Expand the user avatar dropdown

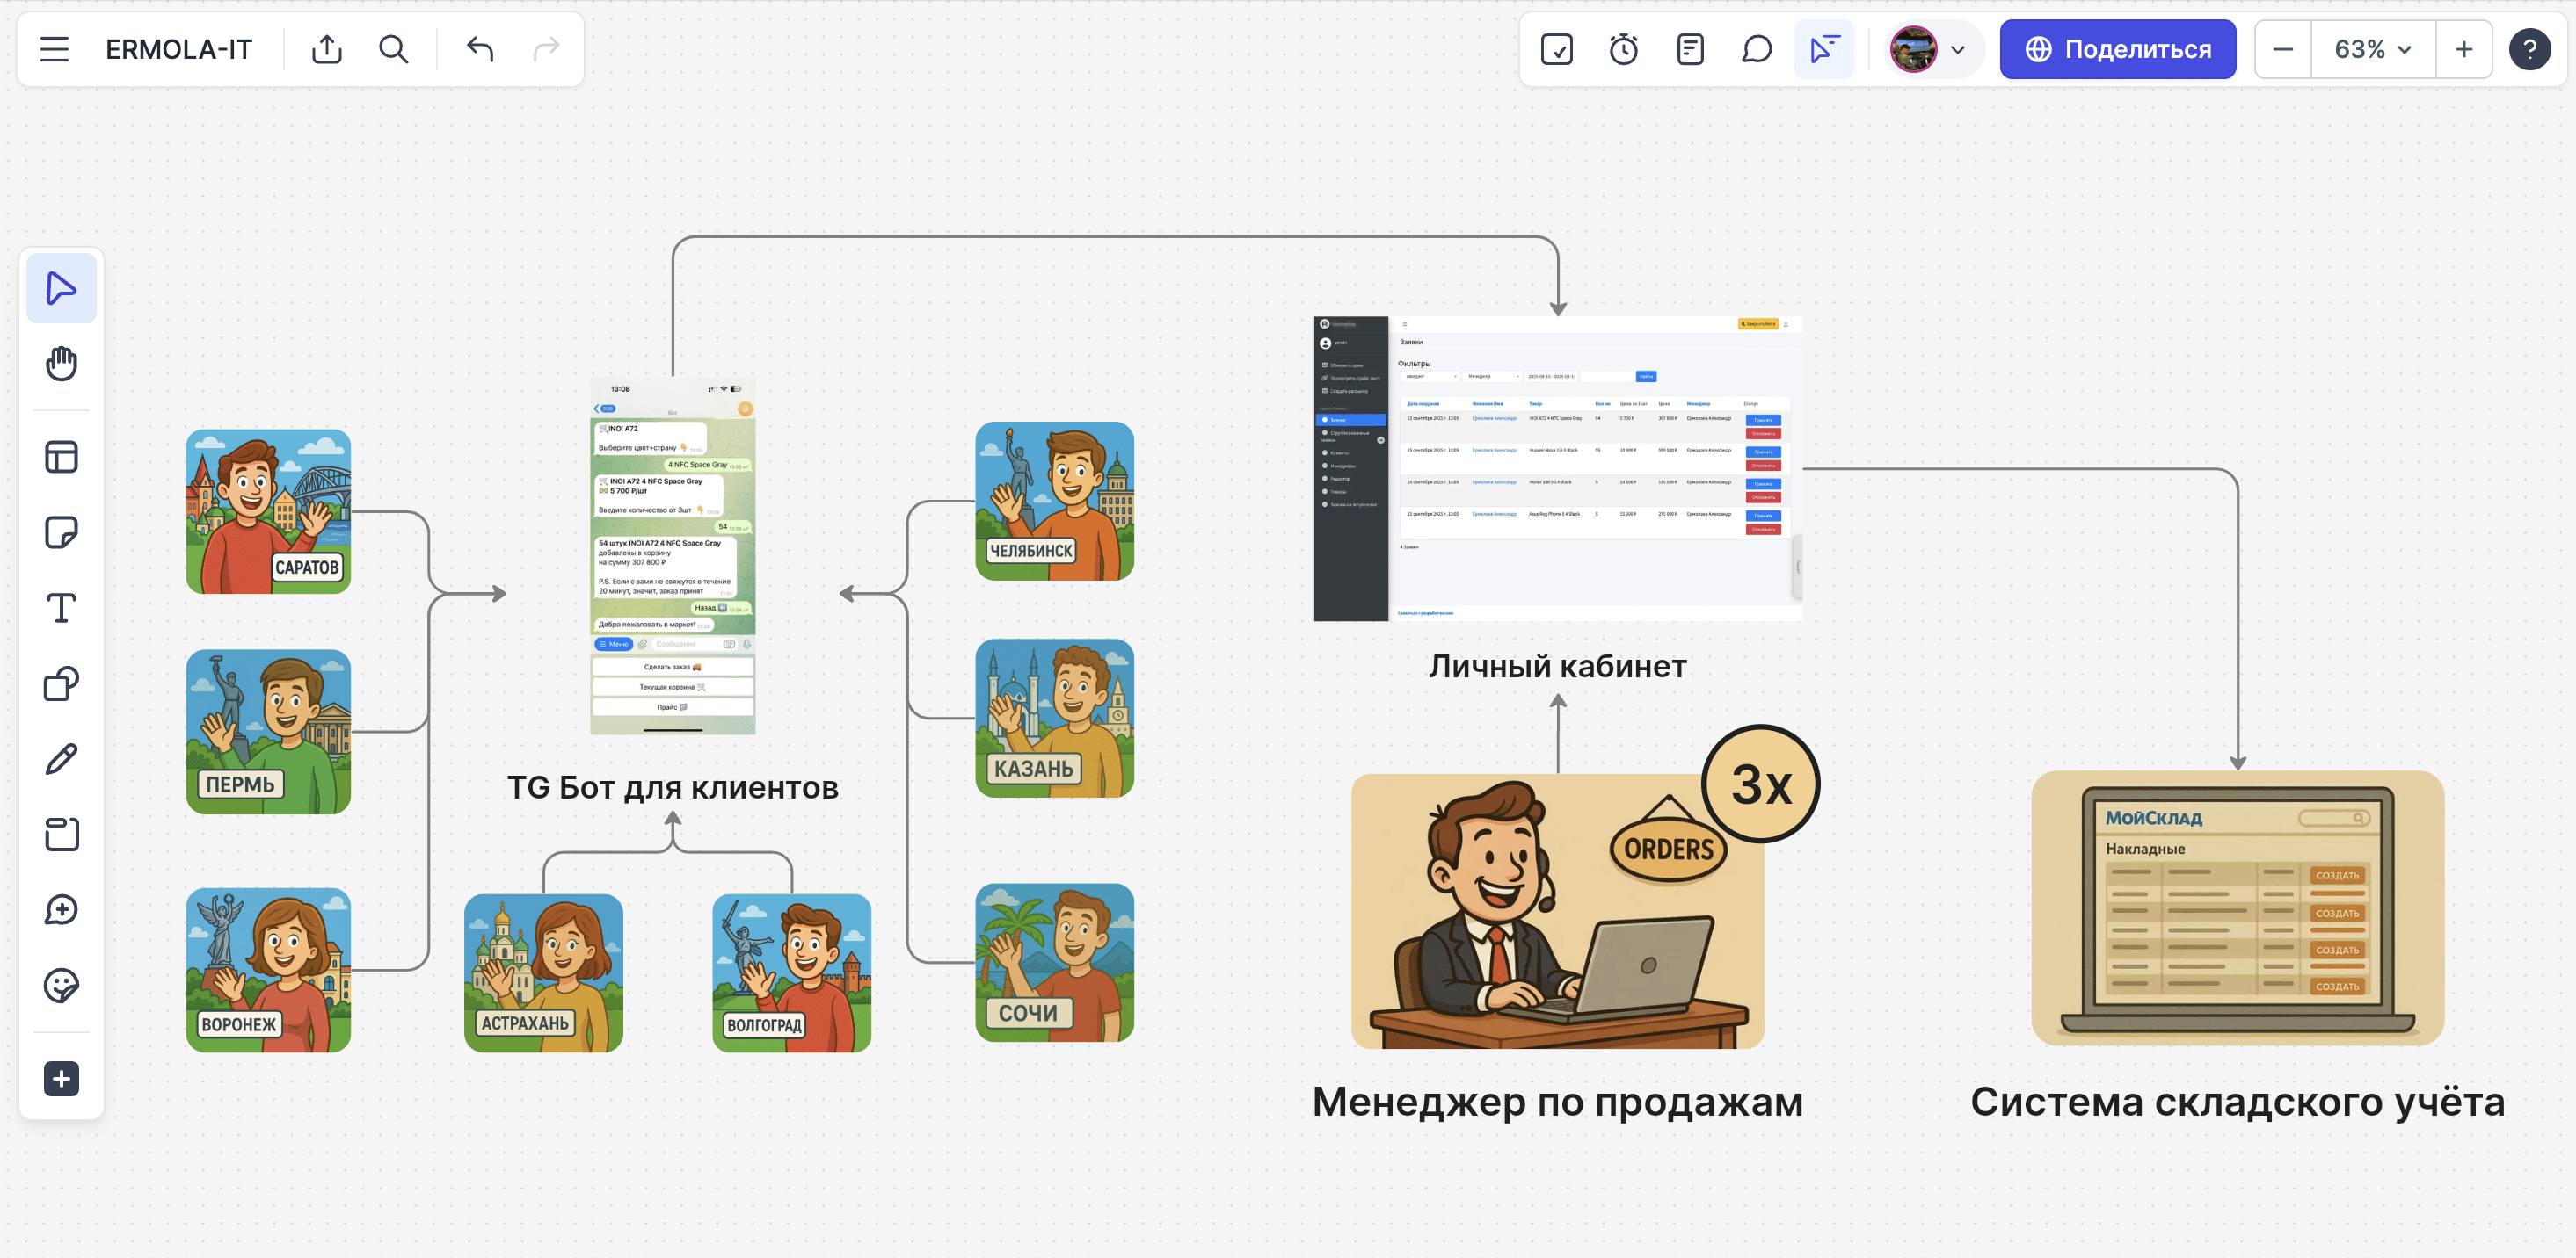coord(1957,50)
